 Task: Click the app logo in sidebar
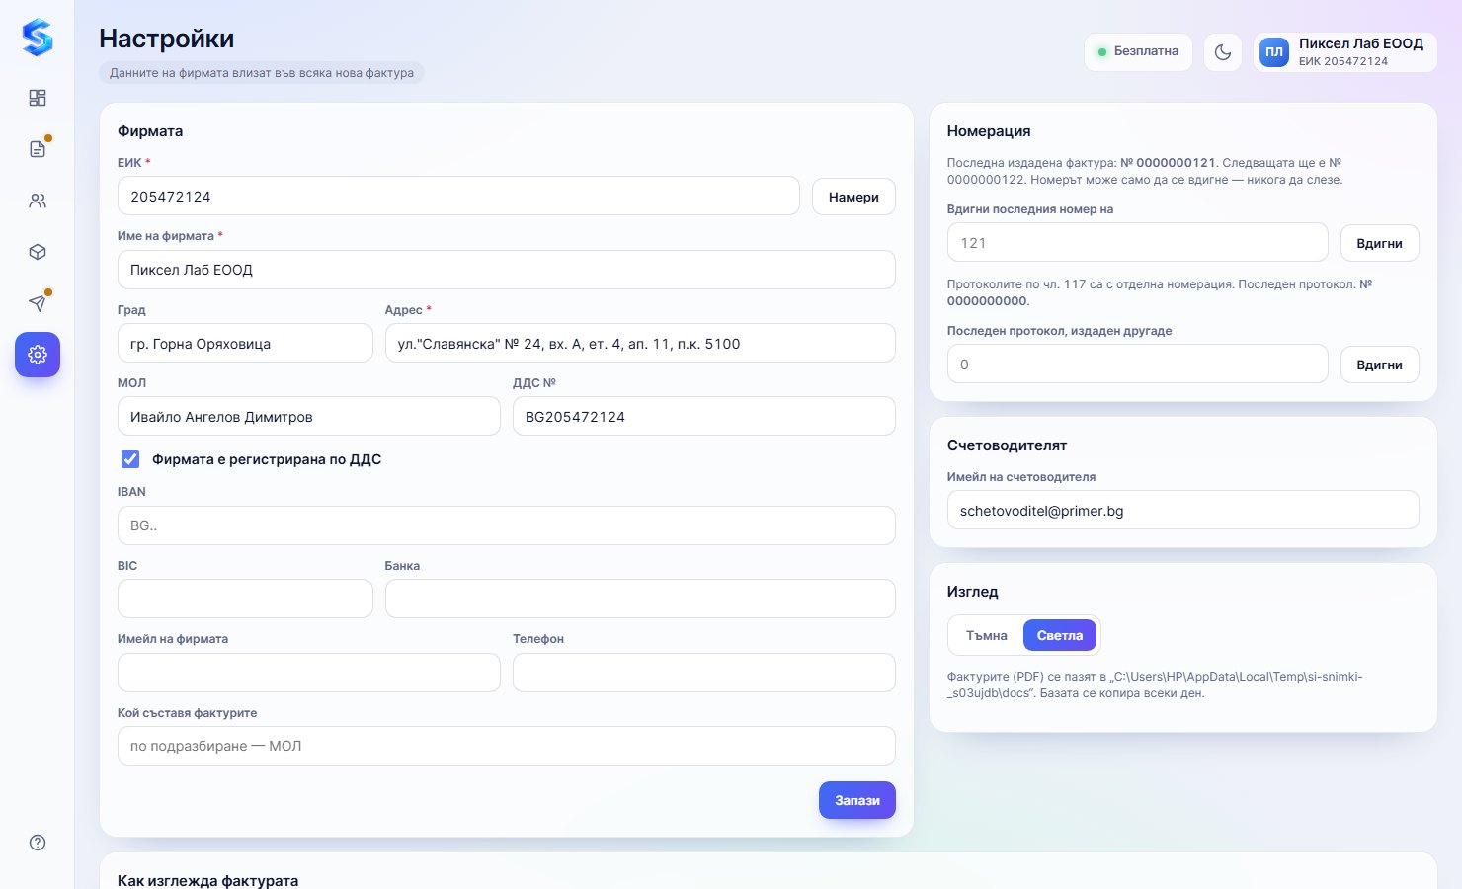click(38, 38)
